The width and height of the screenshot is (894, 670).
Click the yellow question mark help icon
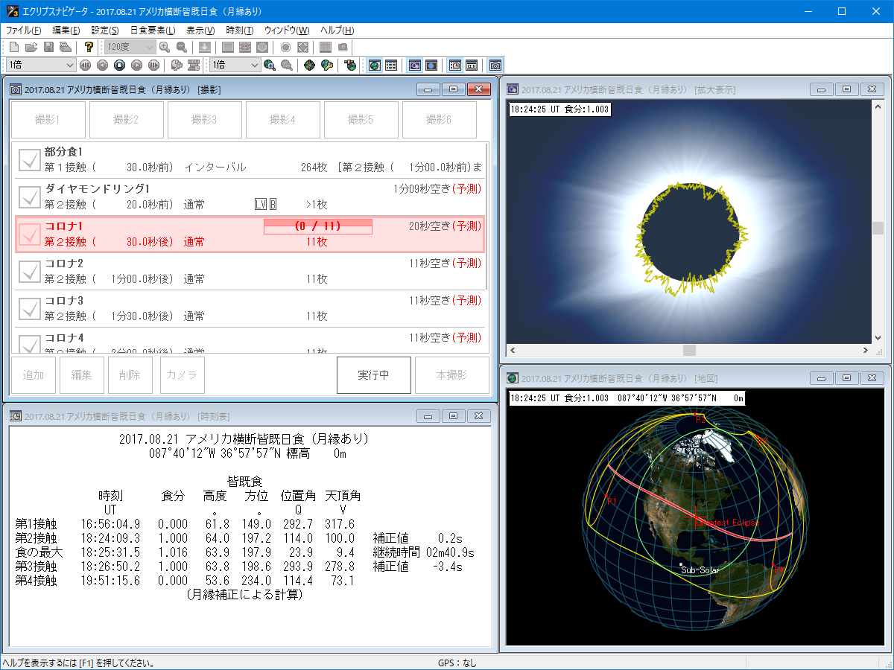pos(89,47)
